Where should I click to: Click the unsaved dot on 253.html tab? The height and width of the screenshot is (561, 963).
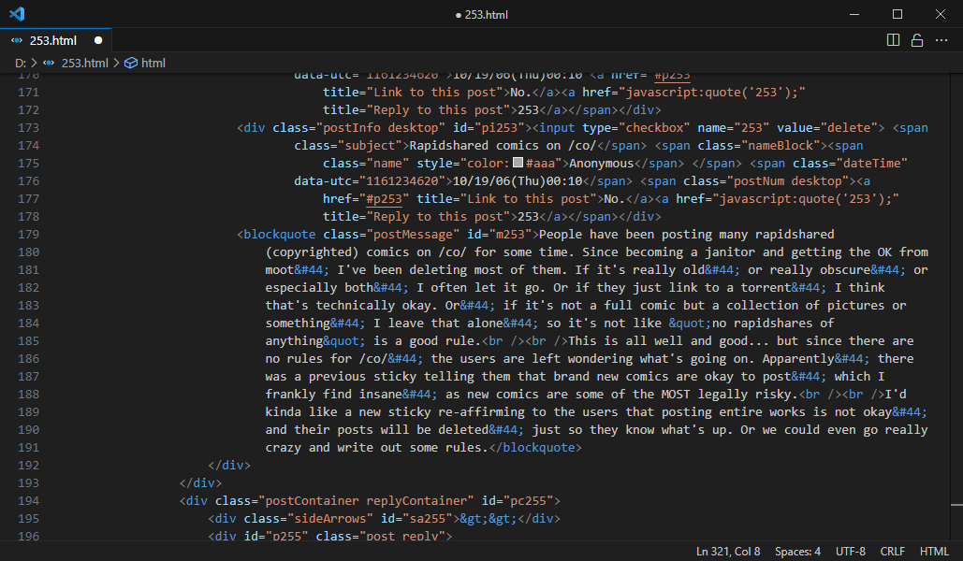pyautogui.click(x=97, y=41)
